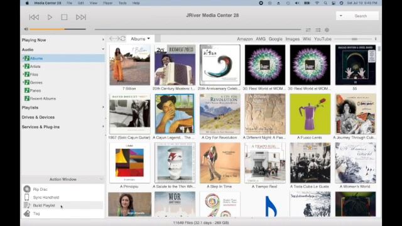Click the battery status icon

tap(307, 3)
